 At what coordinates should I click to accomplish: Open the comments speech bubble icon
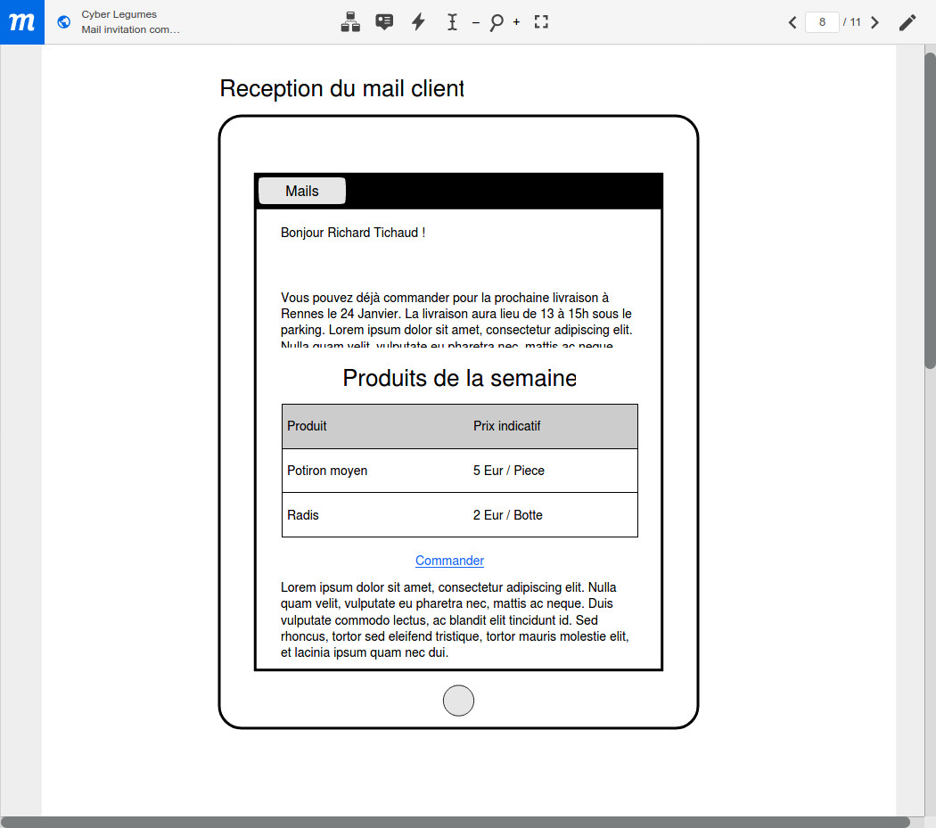pos(384,22)
